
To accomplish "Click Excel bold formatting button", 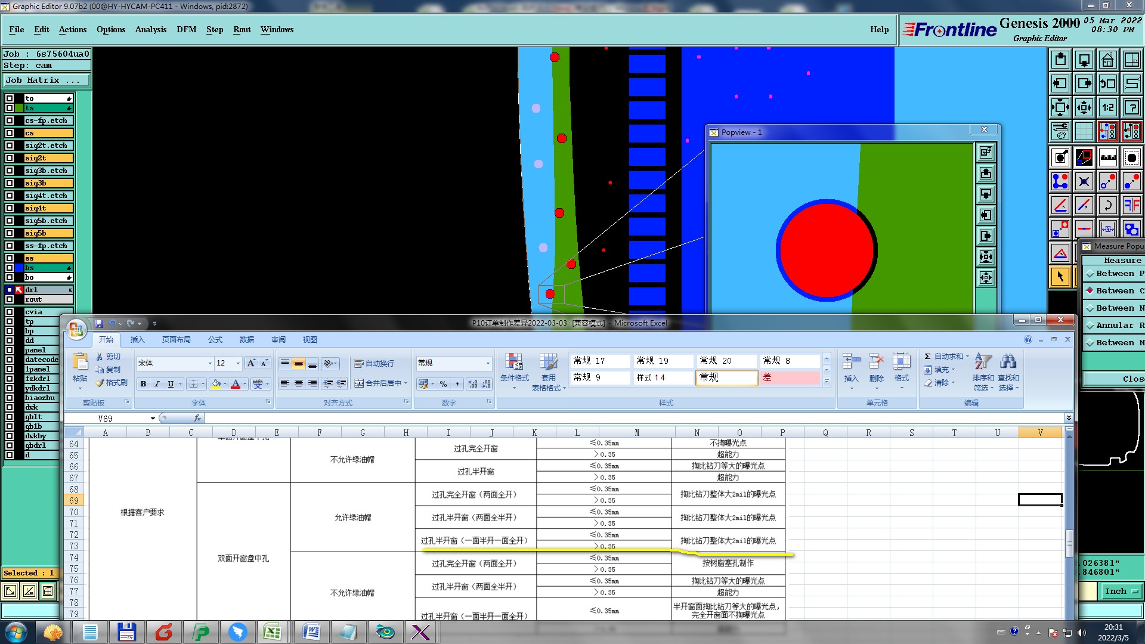I will (x=143, y=384).
